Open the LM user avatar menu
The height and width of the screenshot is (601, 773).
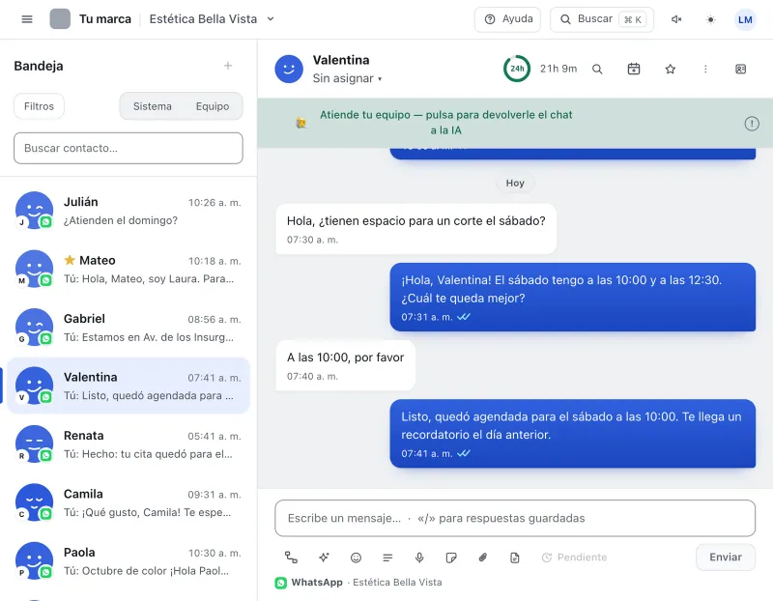[745, 19]
